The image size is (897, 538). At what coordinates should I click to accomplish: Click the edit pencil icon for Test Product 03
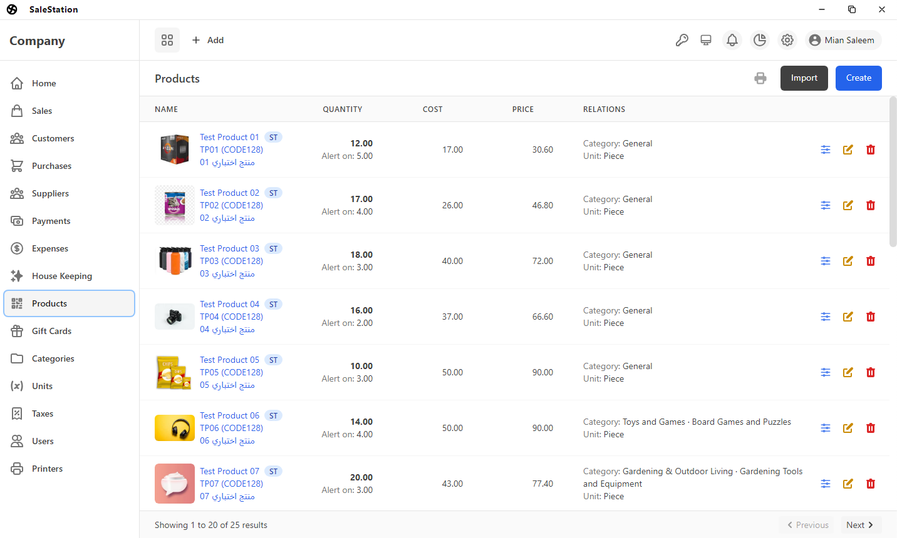(848, 261)
